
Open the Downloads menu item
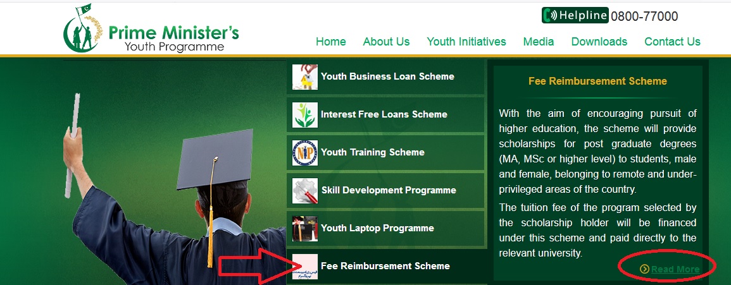click(x=599, y=42)
